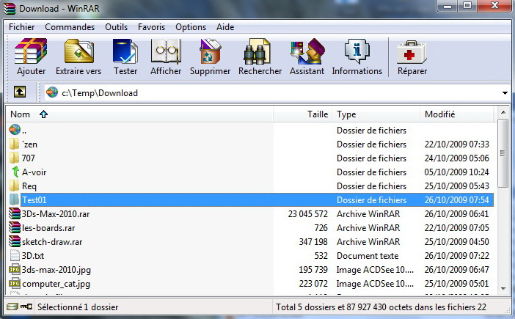Screen dimensions: 515x319
Task: Click the drive icon in the status bar
Action: [x=12, y=307]
